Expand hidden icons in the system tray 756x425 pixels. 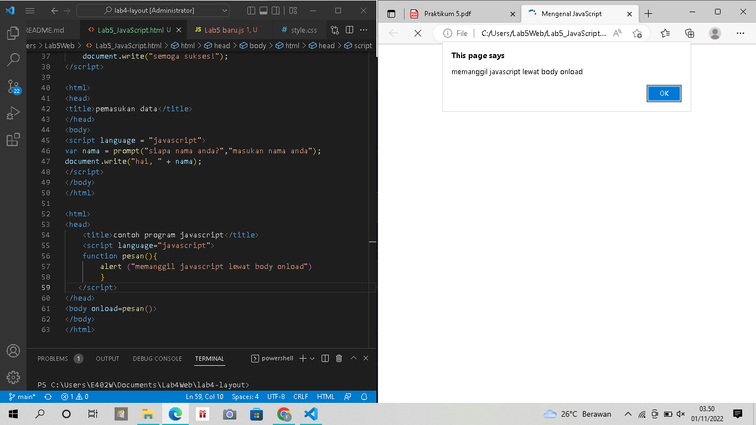tap(628, 413)
